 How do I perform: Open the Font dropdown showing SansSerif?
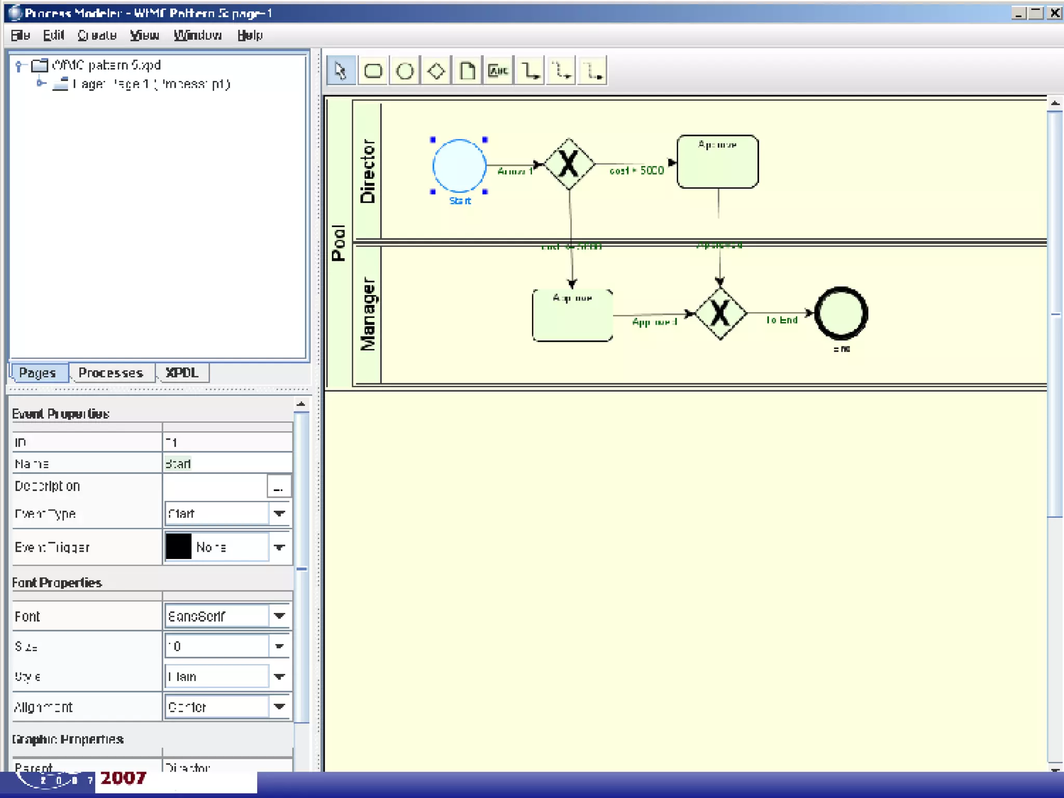tap(279, 616)
